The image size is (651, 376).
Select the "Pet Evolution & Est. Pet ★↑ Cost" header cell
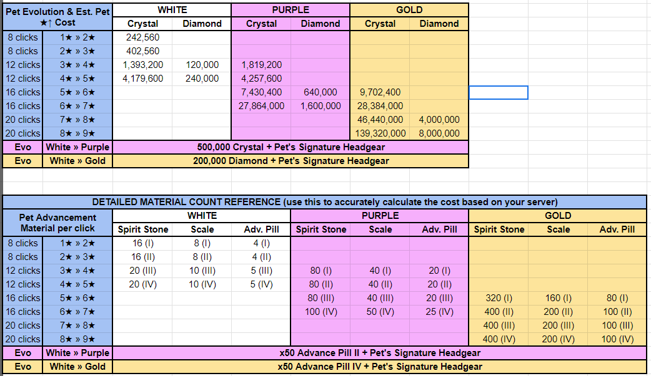[x=57, y=17]
